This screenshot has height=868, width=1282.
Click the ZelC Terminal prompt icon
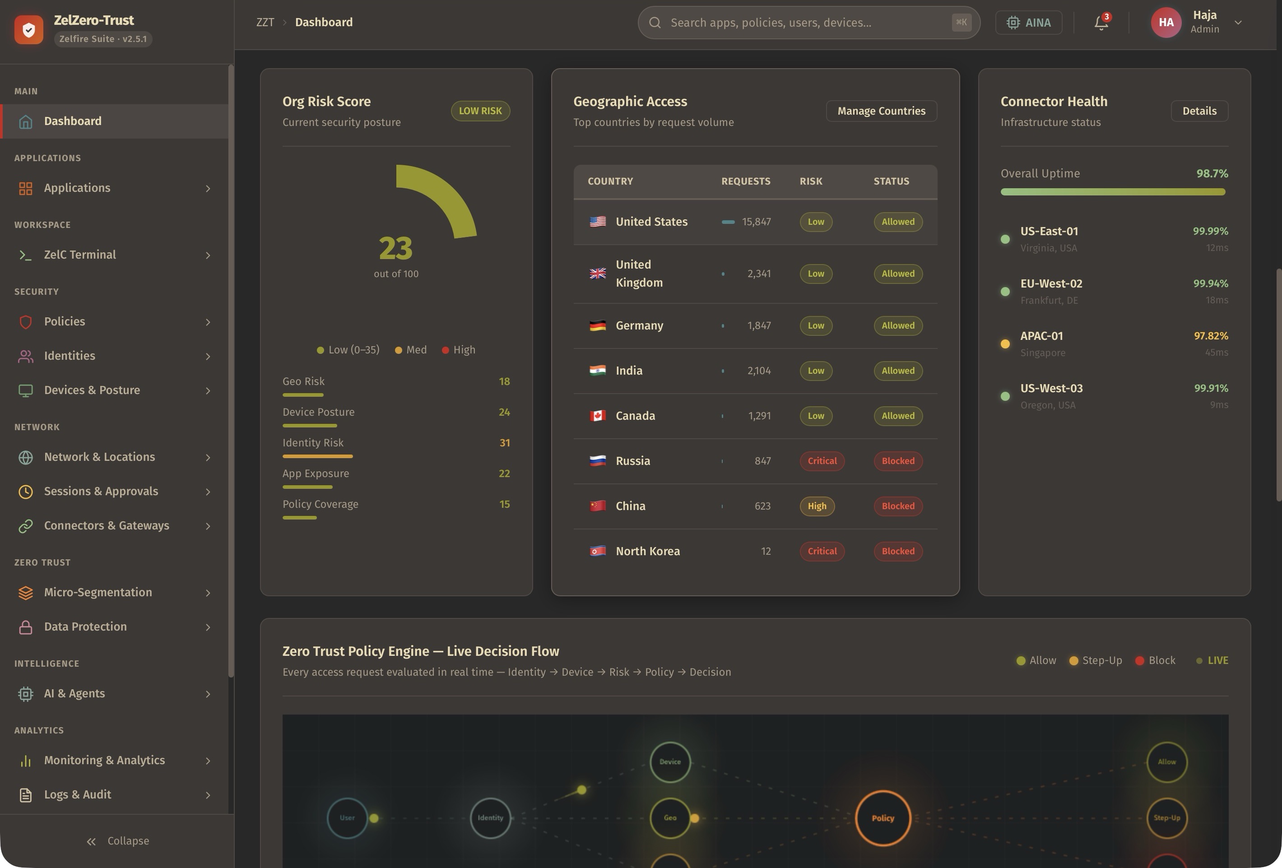(x=25, y=255)
